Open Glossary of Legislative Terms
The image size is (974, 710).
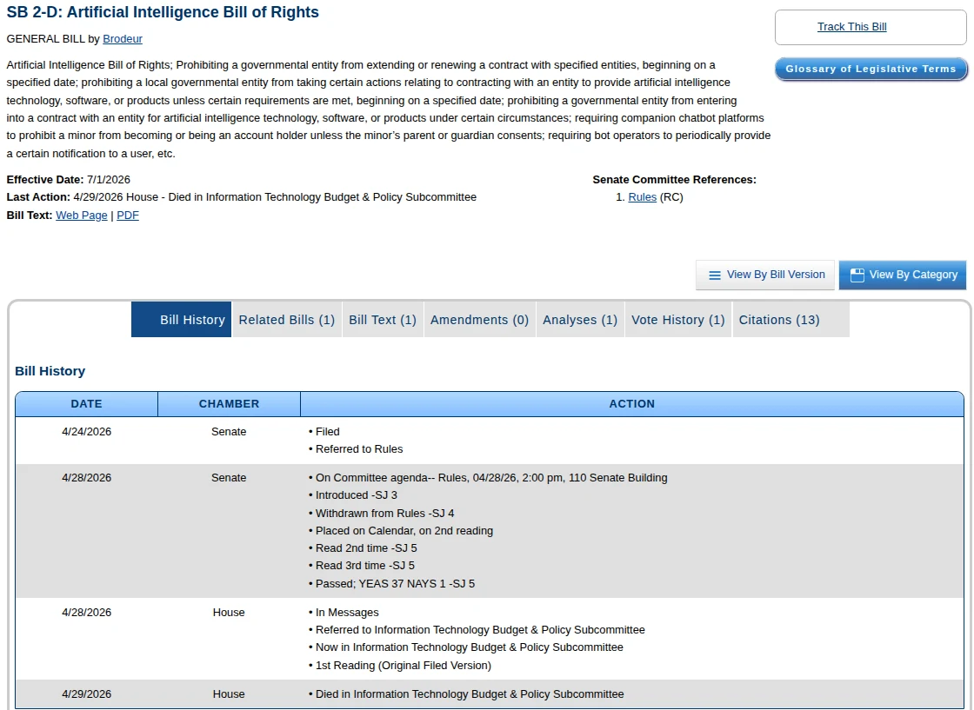click(871, 69)
